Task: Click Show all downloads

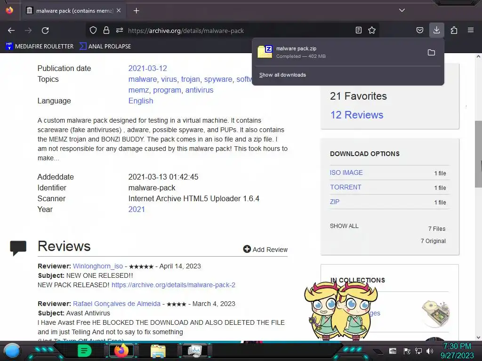Action: [x=282, y=75]
